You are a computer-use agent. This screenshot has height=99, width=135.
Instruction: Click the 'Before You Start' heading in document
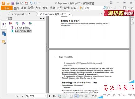(70, 21)
